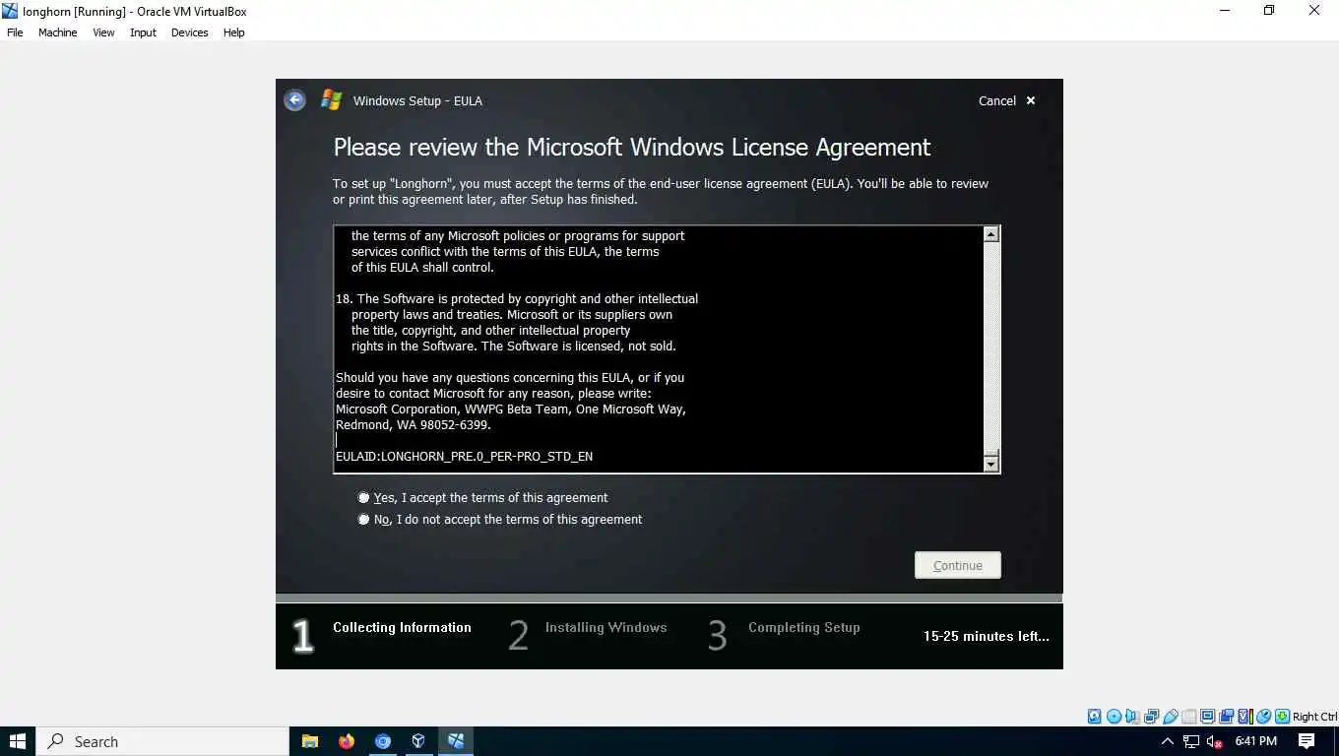Click the 'Windows Setup - EULA' title
The width and height of the screenshot is (1339, 756).
click(417, 100)
